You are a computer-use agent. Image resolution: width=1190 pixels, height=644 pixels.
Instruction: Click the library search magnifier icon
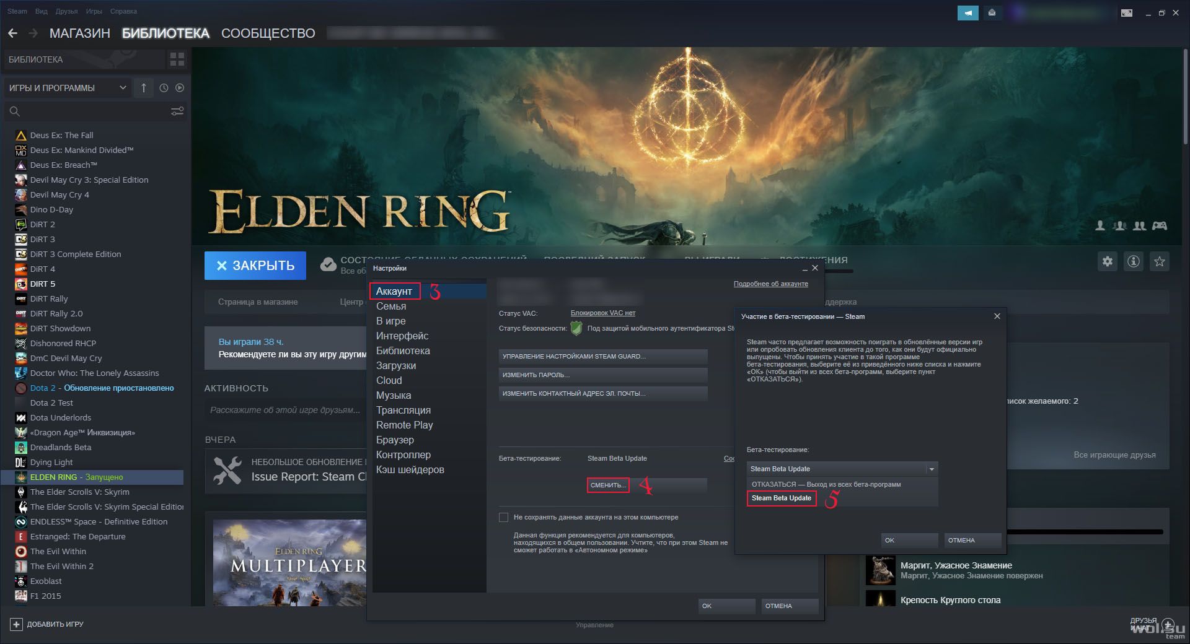coord(15,111)
